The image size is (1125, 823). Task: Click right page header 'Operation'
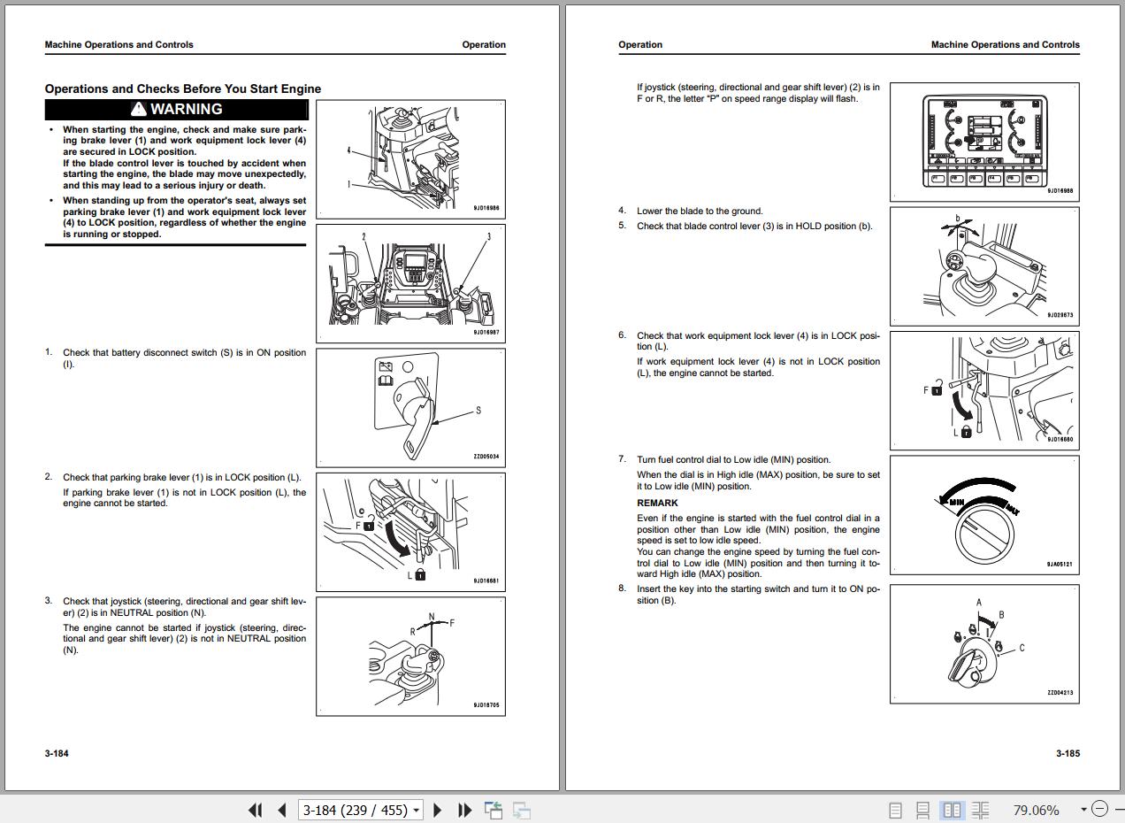tap(640, 44)
